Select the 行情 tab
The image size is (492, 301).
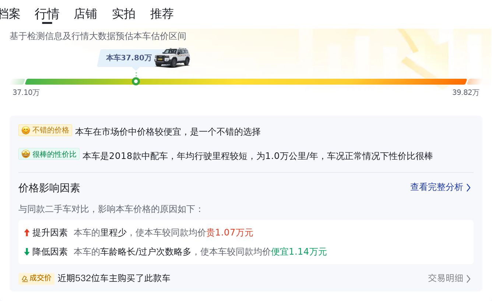coord(47,14)
